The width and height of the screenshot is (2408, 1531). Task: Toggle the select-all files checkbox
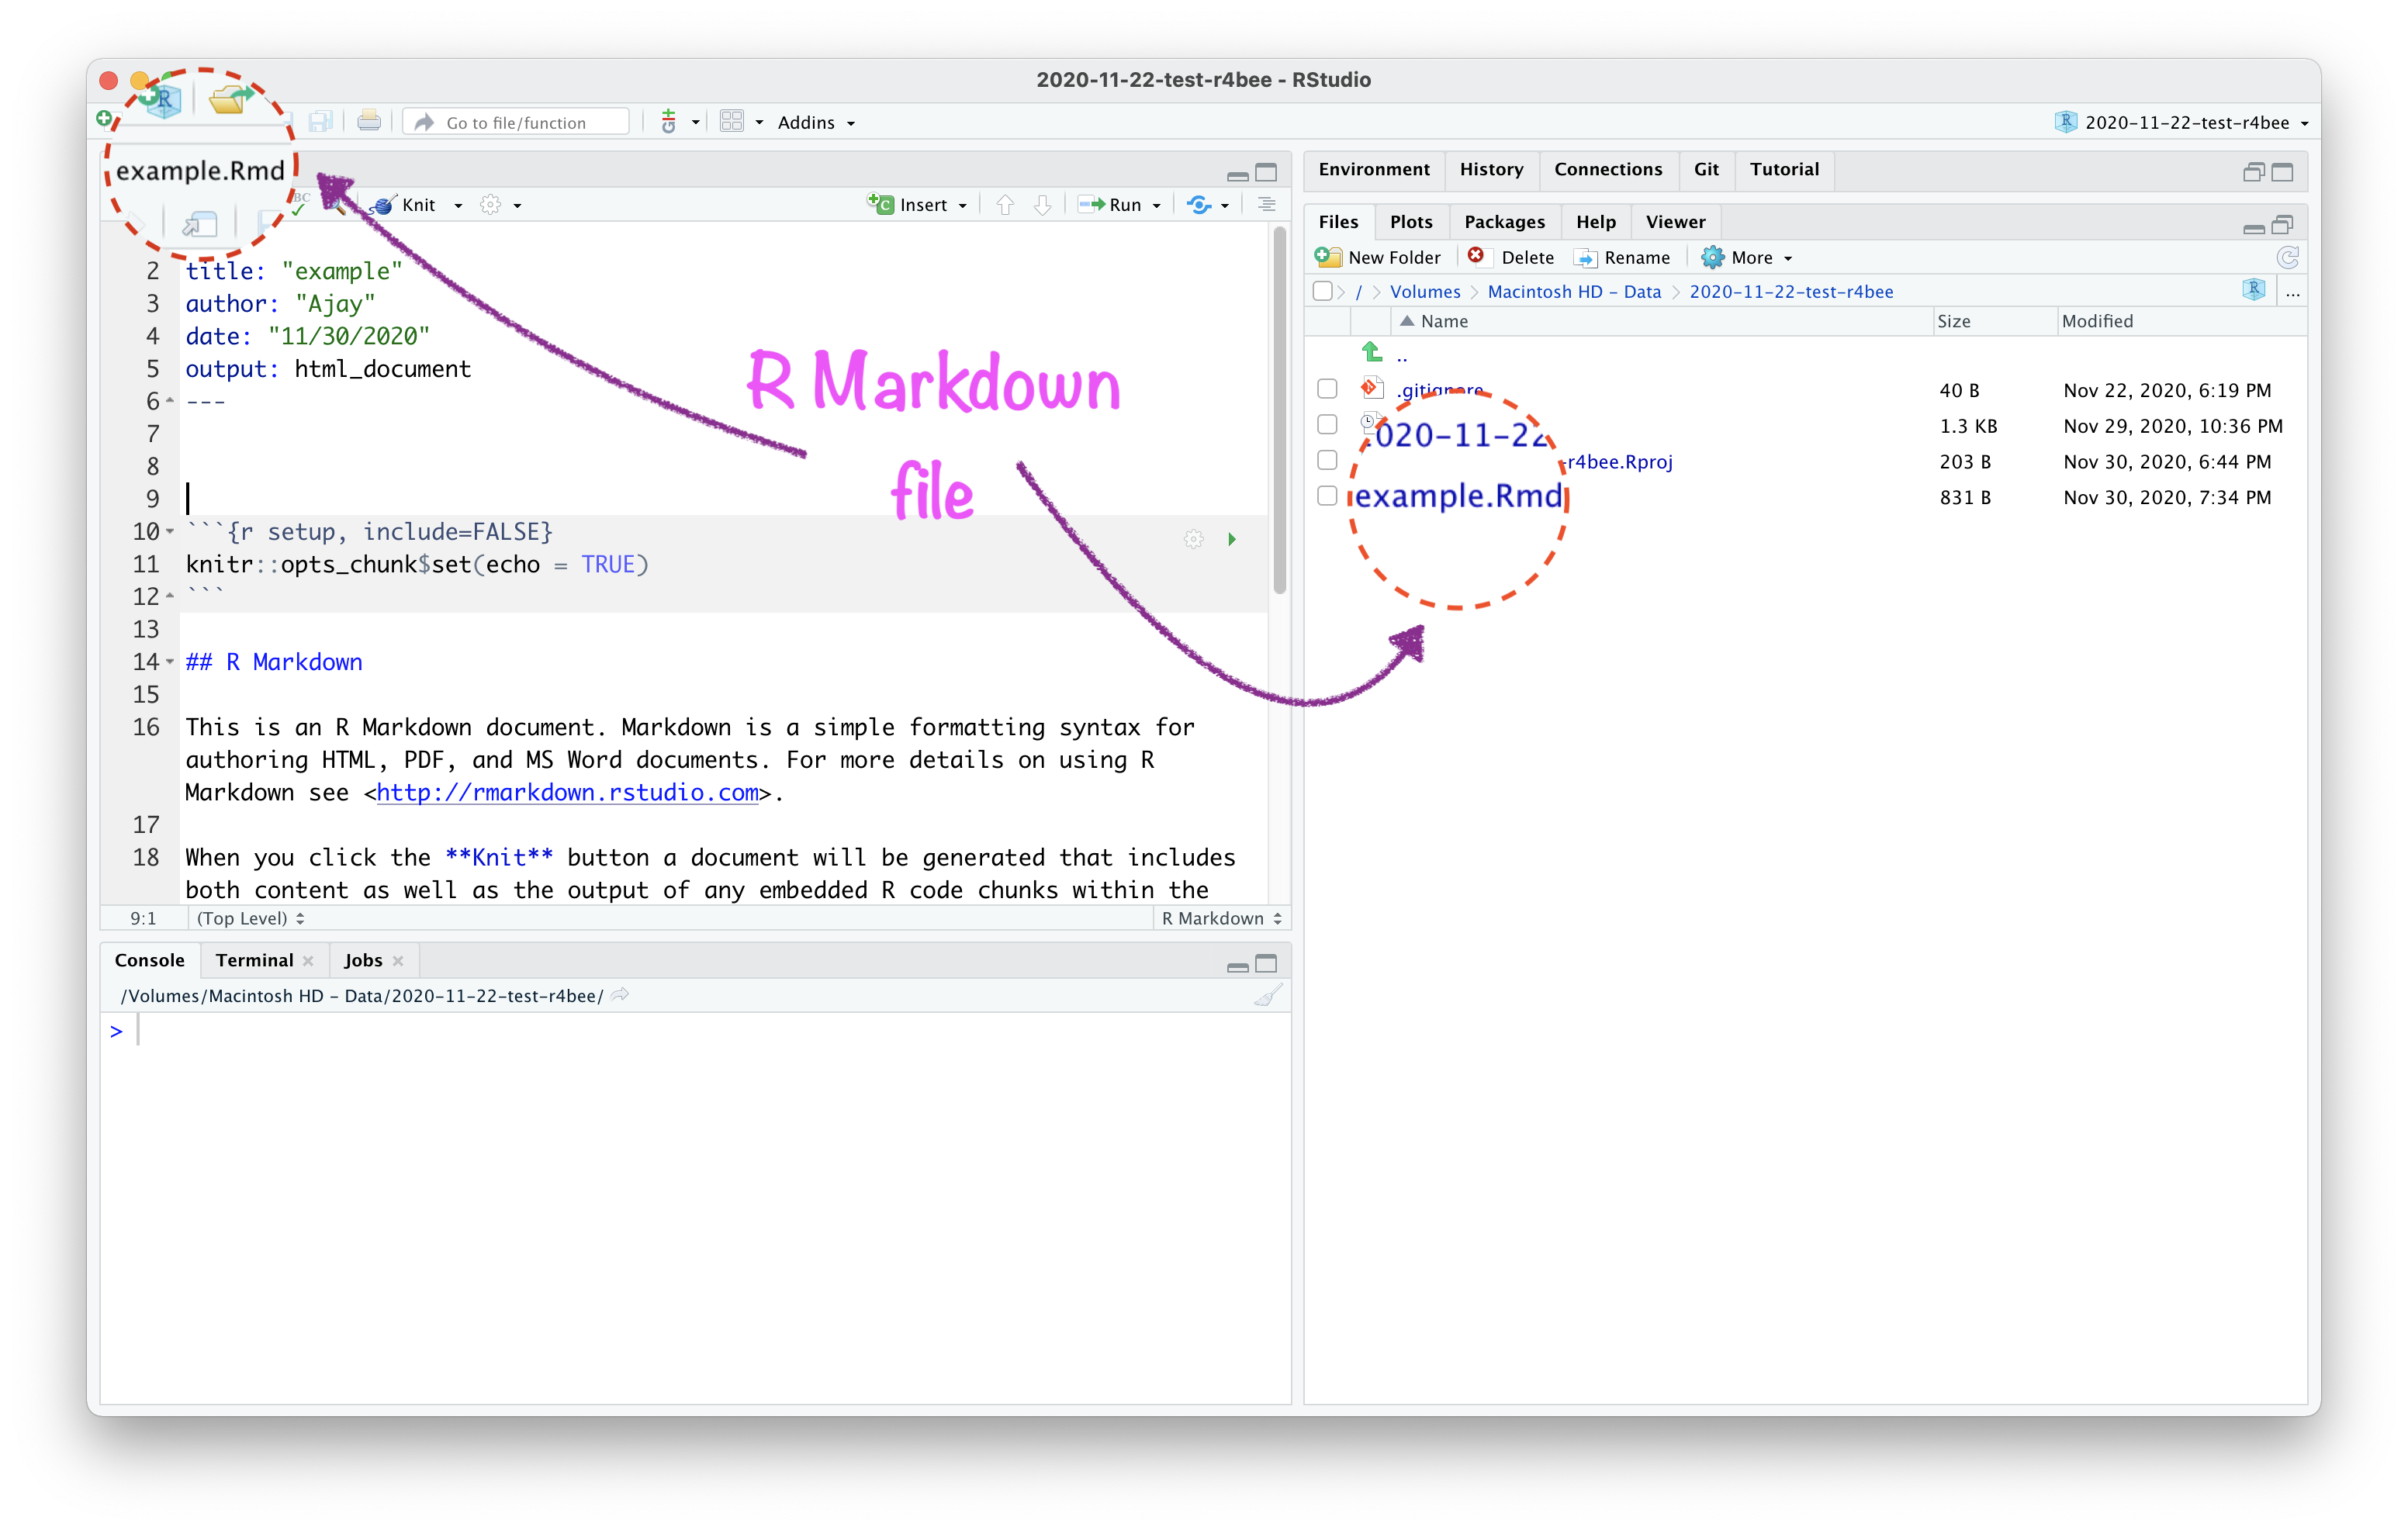pyautogui.click(x=1322, y=291)
